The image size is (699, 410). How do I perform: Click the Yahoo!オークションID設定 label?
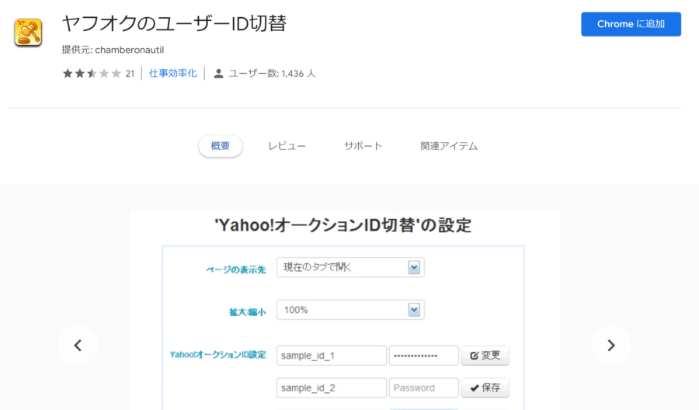coord(217,355)
